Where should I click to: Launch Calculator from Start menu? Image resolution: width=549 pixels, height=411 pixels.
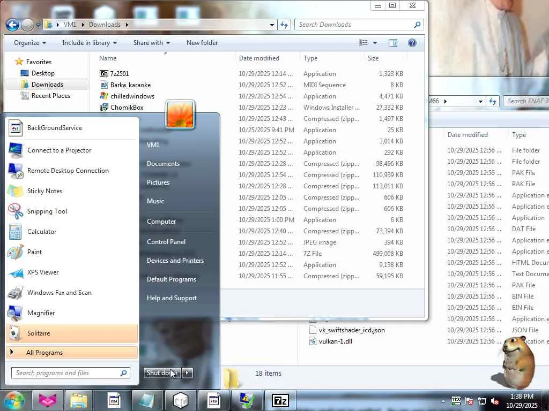(72, 231)
